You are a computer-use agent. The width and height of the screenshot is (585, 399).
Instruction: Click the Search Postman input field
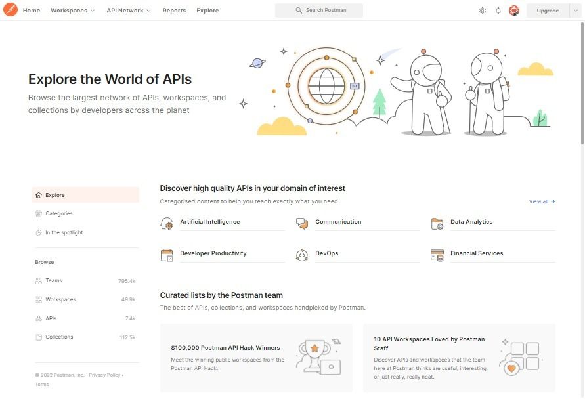pyautogui.click(x=319, y=10)
